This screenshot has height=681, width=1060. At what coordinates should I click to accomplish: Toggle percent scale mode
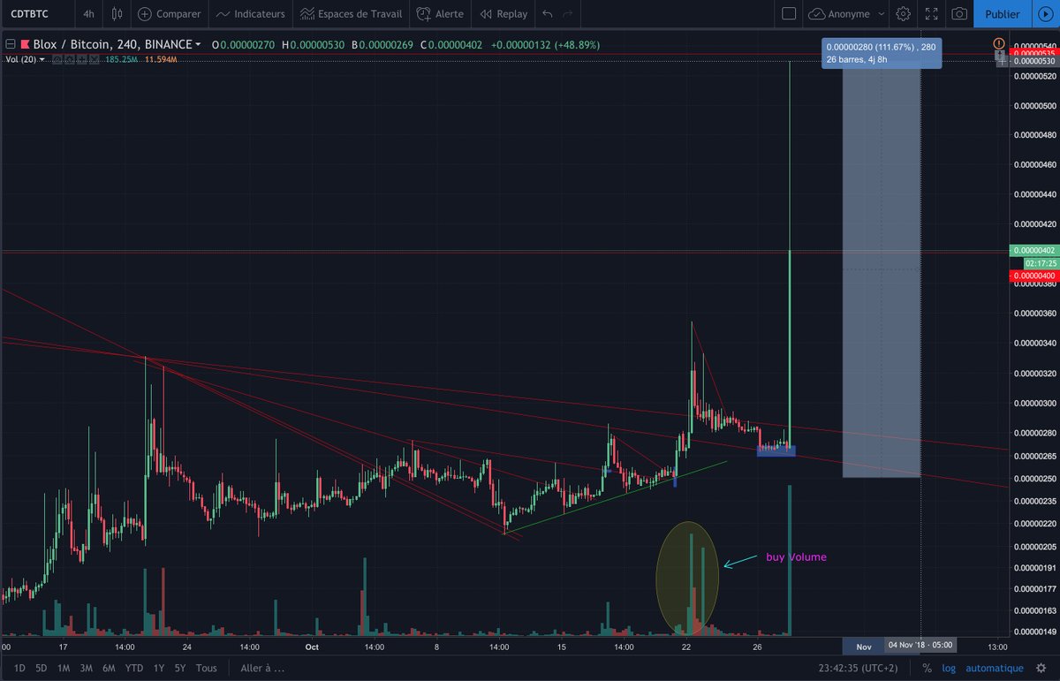927,668
